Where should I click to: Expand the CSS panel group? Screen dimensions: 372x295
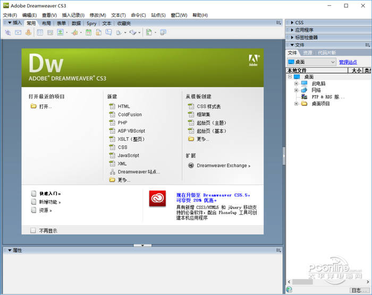(x=292, y=22)
